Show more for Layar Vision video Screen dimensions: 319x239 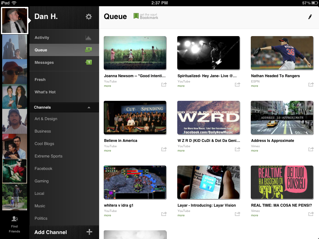[x=181, y=215]
